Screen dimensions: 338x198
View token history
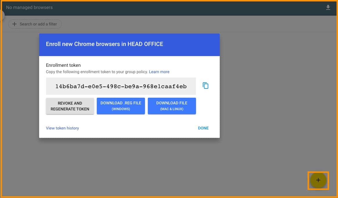pyautogui.click(x=62, y=128)
